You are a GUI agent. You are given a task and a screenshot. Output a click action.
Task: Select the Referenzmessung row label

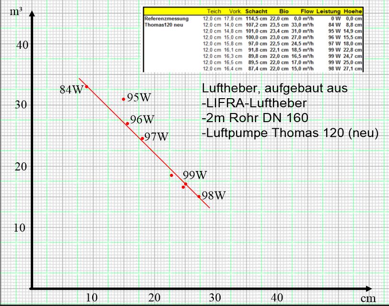point(166,18)
